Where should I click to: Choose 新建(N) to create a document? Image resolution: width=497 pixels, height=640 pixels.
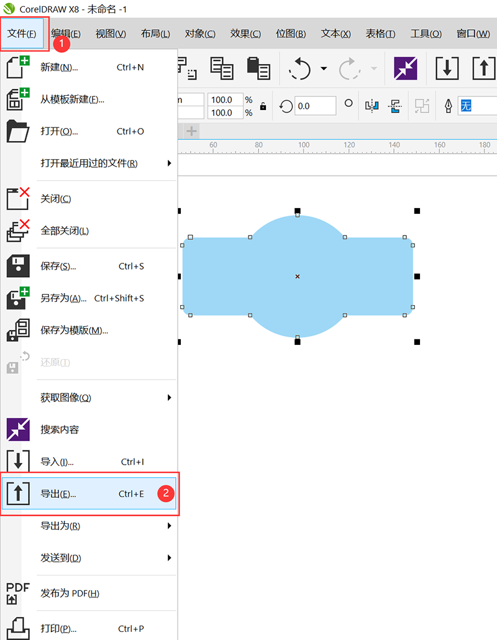point(89,67)
